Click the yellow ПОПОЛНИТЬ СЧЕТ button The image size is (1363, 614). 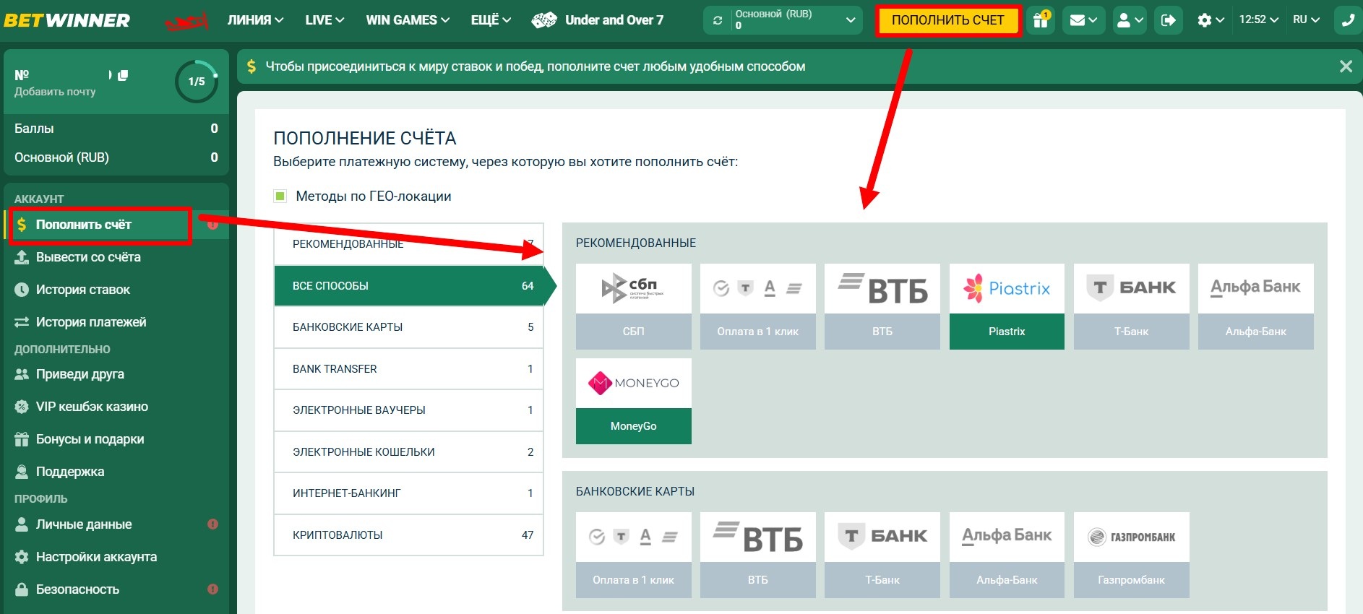pos(948,20)
